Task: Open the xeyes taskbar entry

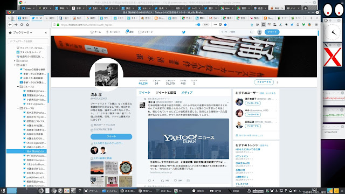Action: [215, 191]
